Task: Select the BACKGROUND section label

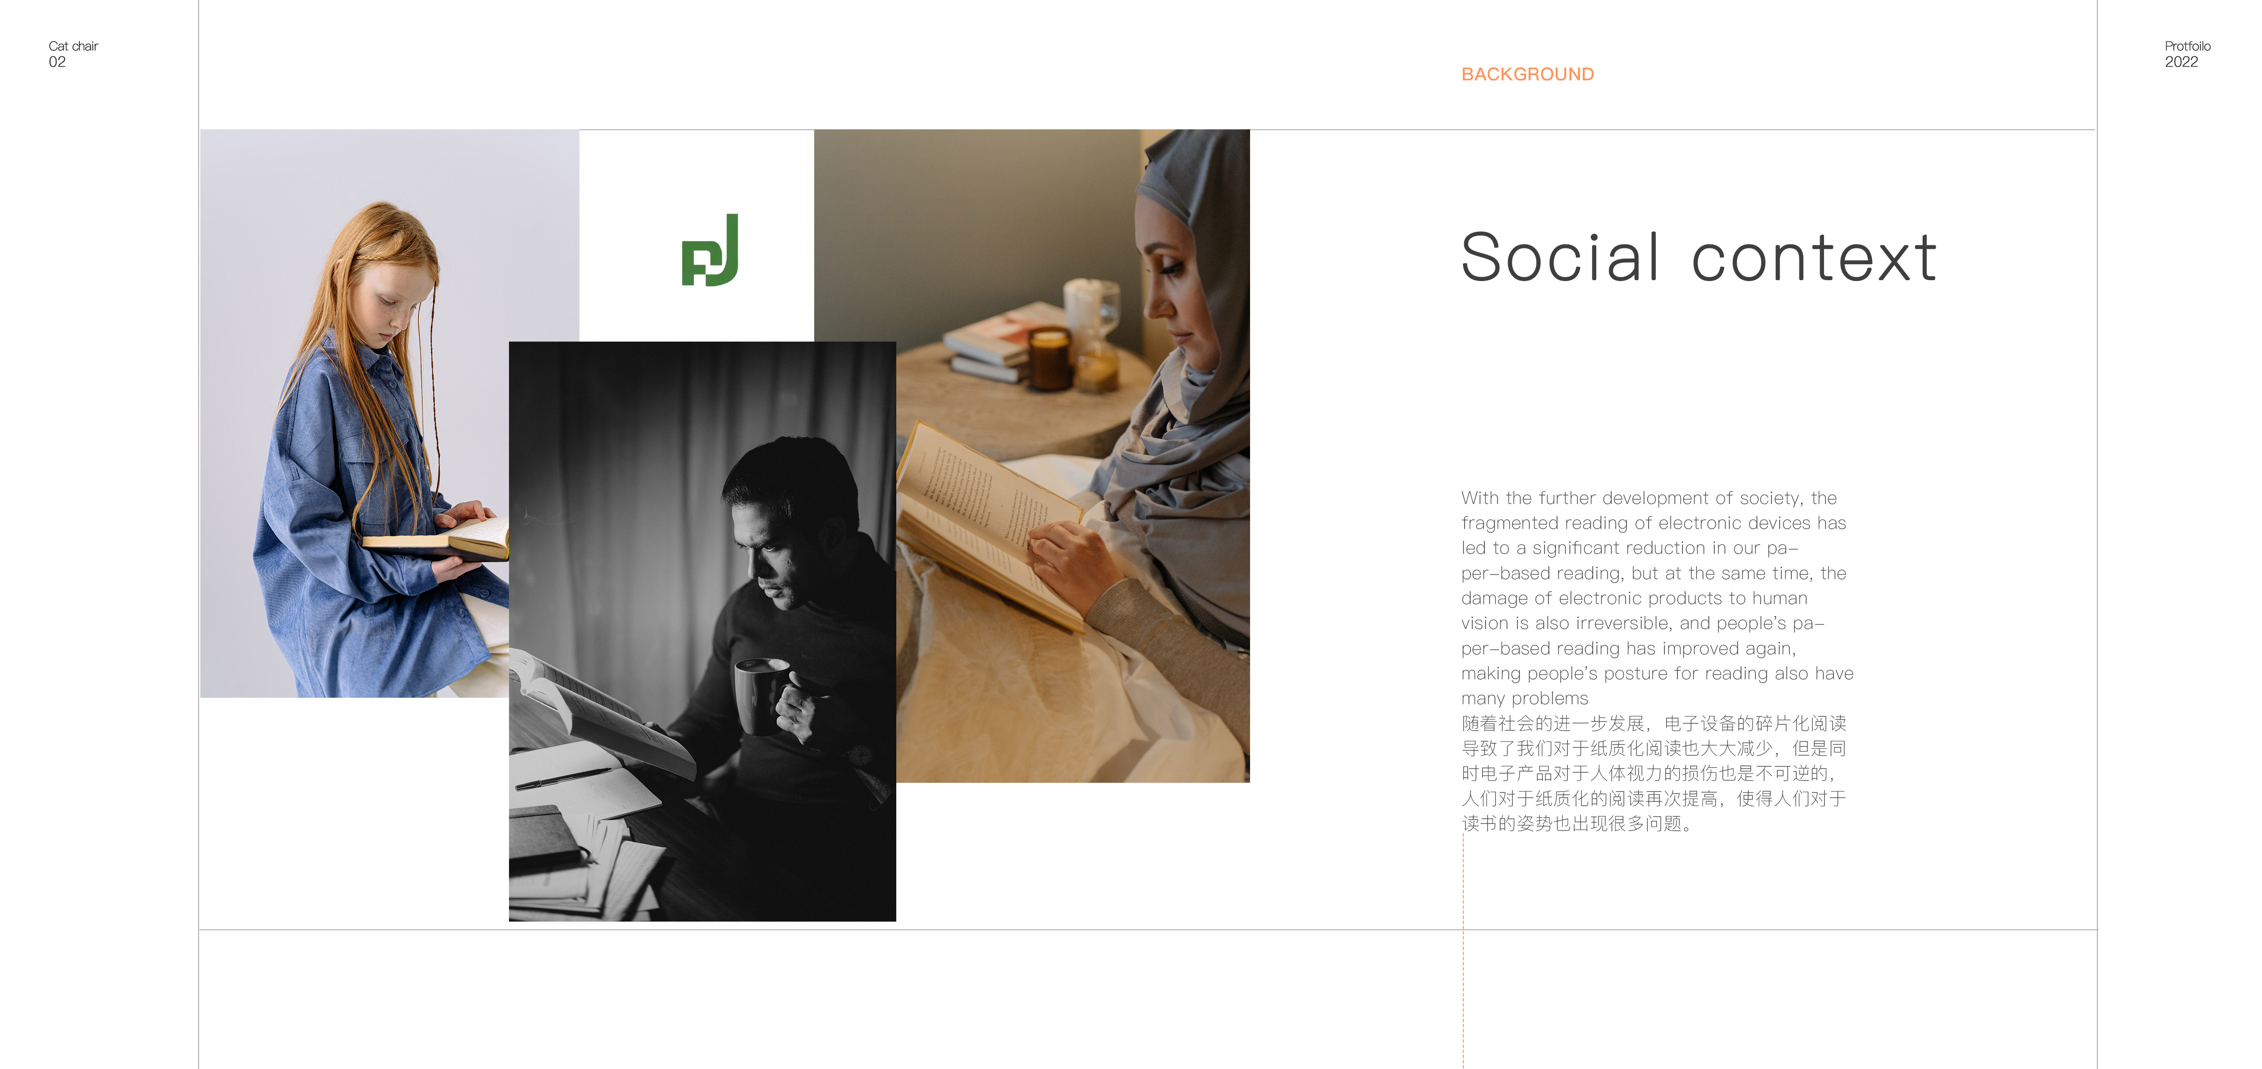Action: pyautogui.click(x=1527, y=75)
